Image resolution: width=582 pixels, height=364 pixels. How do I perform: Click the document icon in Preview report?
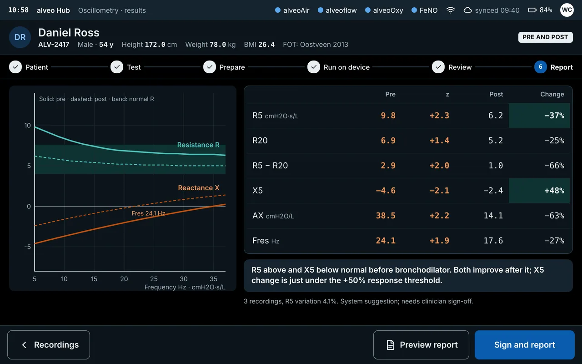click(390, 345)
